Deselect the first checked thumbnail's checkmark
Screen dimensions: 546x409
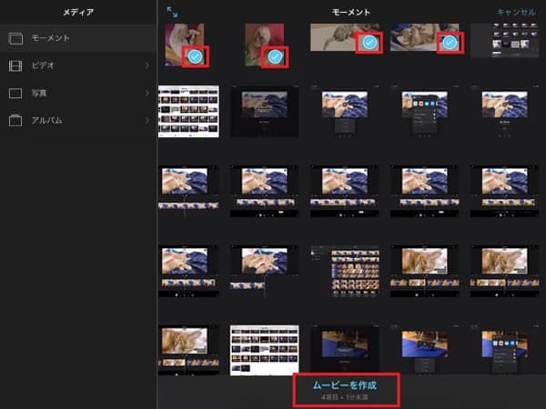tap(196, 56)
